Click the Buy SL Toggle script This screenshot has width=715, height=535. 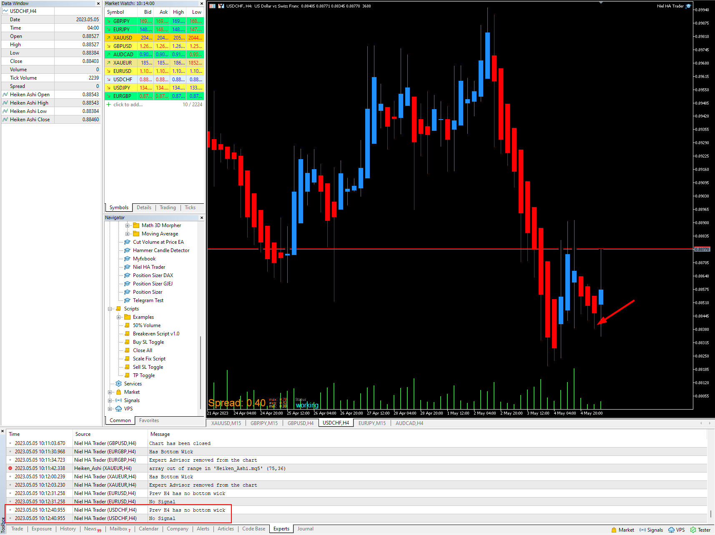pyautogui.click(x=148, y=342)
